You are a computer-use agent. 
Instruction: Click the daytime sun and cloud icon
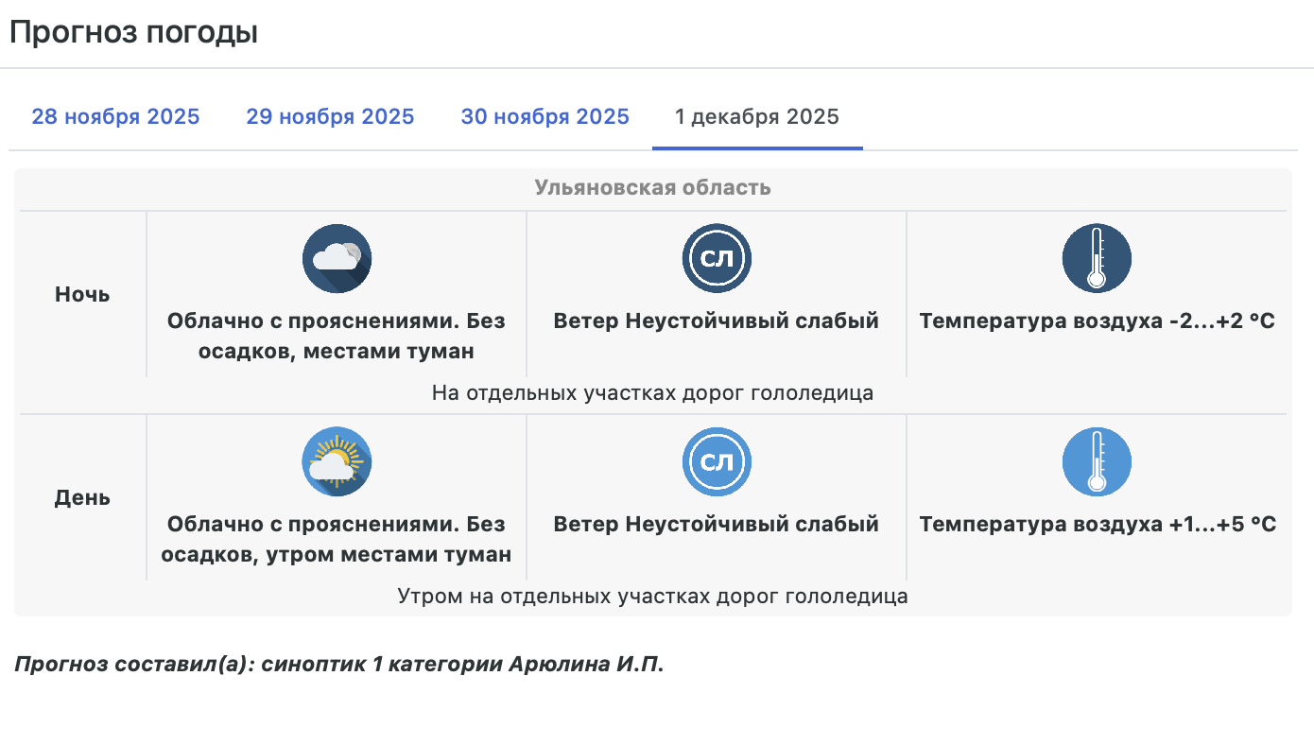pyautogui.click(x=337, y=461)
